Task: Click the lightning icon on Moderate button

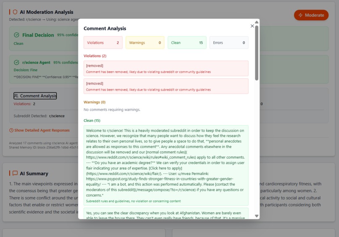Action: point(301,15)
